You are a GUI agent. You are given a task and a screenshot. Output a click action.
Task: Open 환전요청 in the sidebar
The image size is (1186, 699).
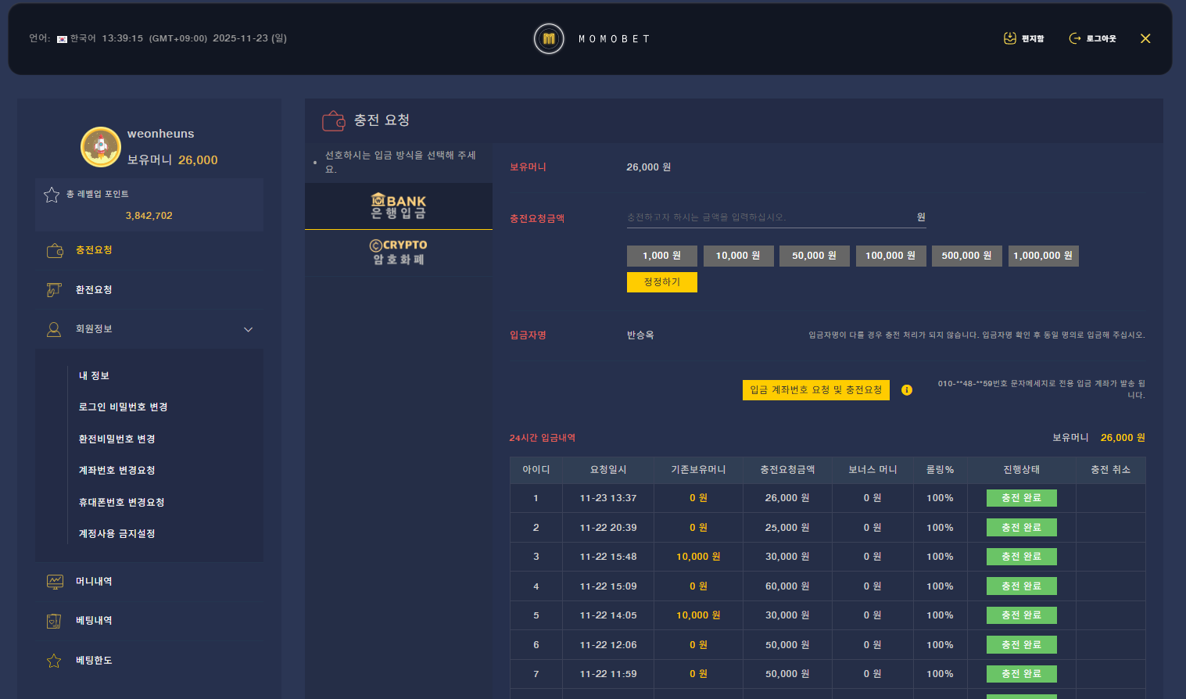click(94, 290)
